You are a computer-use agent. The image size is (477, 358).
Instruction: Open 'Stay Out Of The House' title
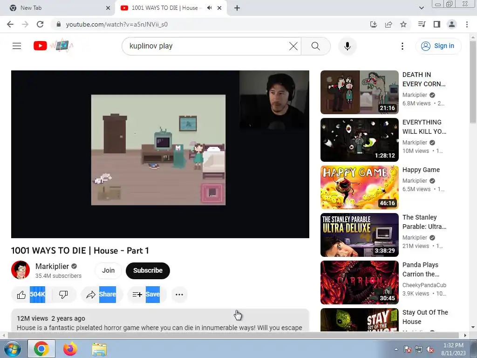pyautogui.click(x=425, y=317)
